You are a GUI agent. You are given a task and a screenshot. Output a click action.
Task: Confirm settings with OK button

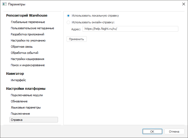152,132
